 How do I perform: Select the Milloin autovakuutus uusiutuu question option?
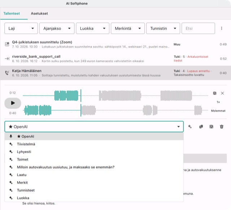click(x=94, y=167)
